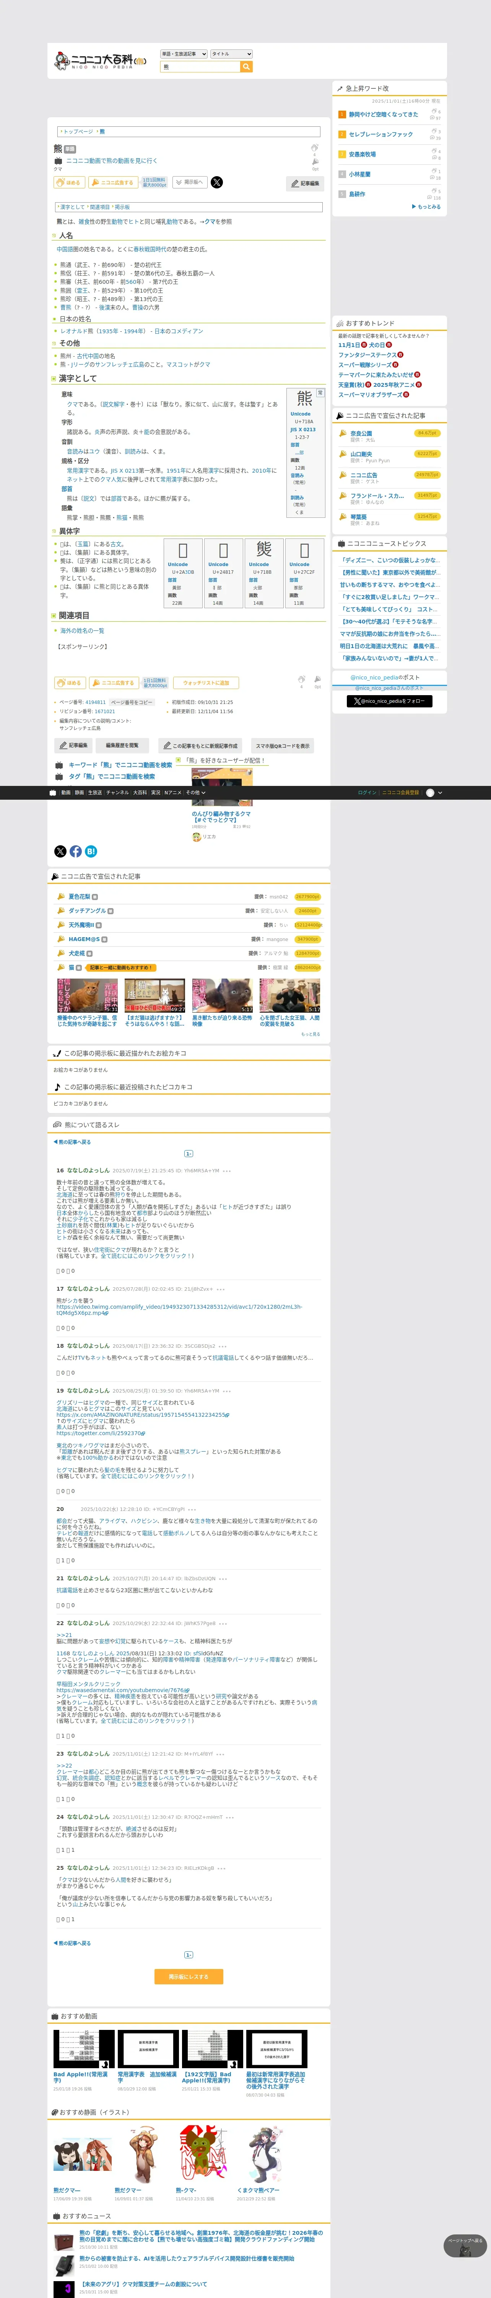Share article via X icon beside 掲示板へ
This screenshot has width=491, height=2298.
coord(216,182)
